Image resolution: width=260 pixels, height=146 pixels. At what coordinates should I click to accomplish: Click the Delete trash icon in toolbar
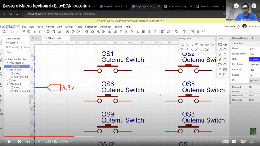pyautogui.click(x=40, y=32)
